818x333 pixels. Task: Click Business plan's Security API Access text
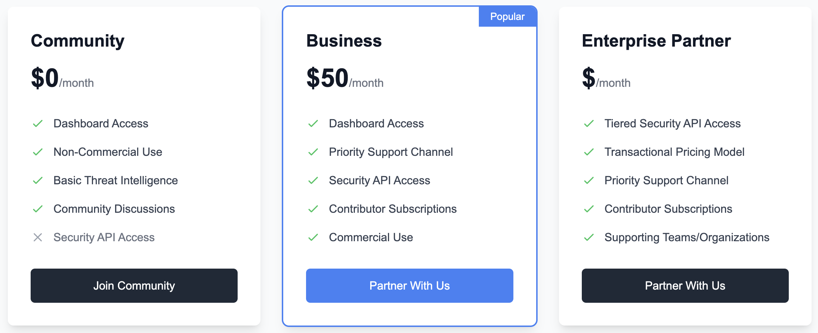click(379, 180)
